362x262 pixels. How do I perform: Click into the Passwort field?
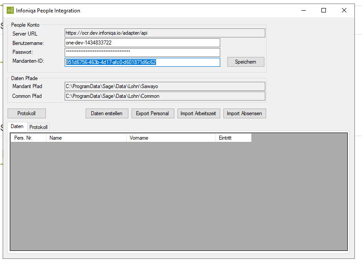pos(142,52)
